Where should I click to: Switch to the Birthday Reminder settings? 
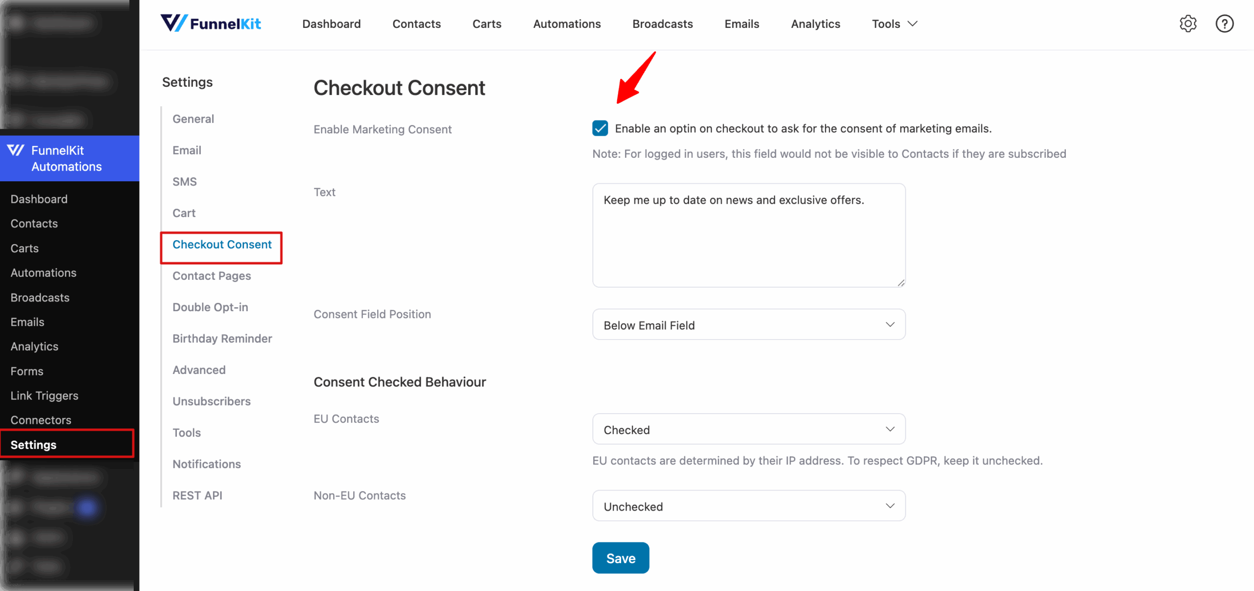[x=222, y=338]
